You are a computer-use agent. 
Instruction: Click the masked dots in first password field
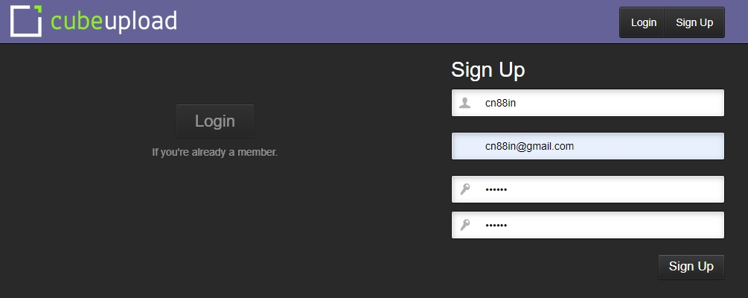496,189
